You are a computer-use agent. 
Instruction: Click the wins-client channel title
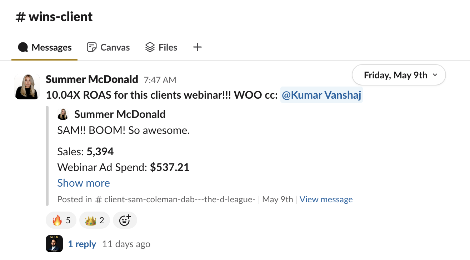pos(54,17)
